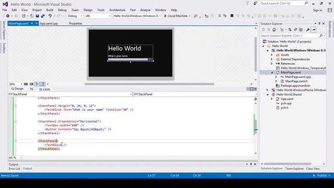Click the notifications filter funnel icon
This screenshot has width=334, height=188.
pyautogui.click(x=247, y=3)
